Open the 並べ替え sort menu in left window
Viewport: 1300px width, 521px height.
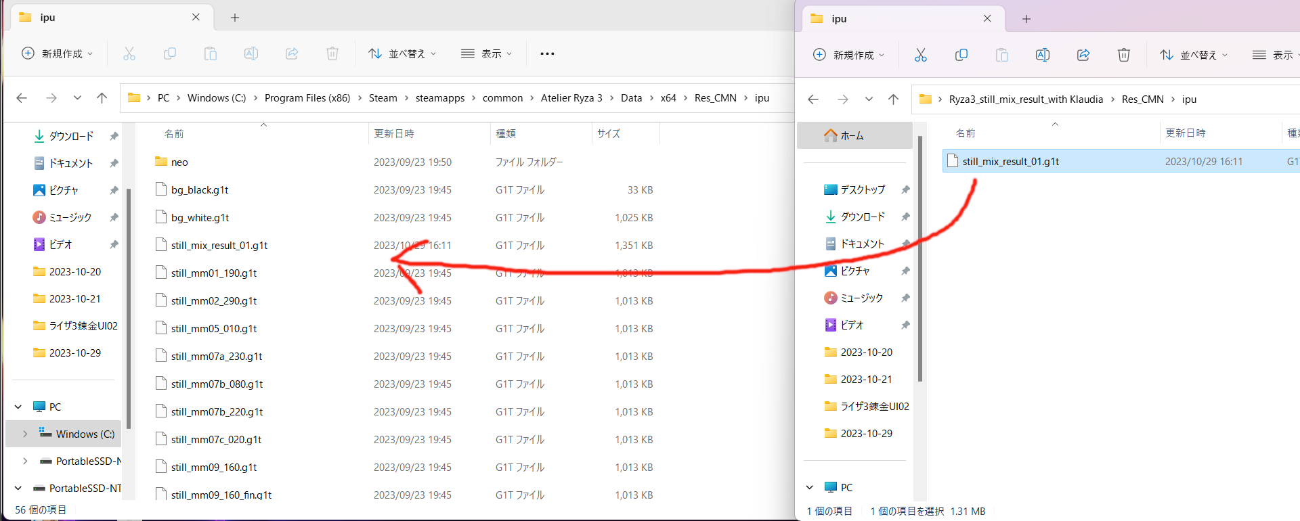[x=402, y=53]
